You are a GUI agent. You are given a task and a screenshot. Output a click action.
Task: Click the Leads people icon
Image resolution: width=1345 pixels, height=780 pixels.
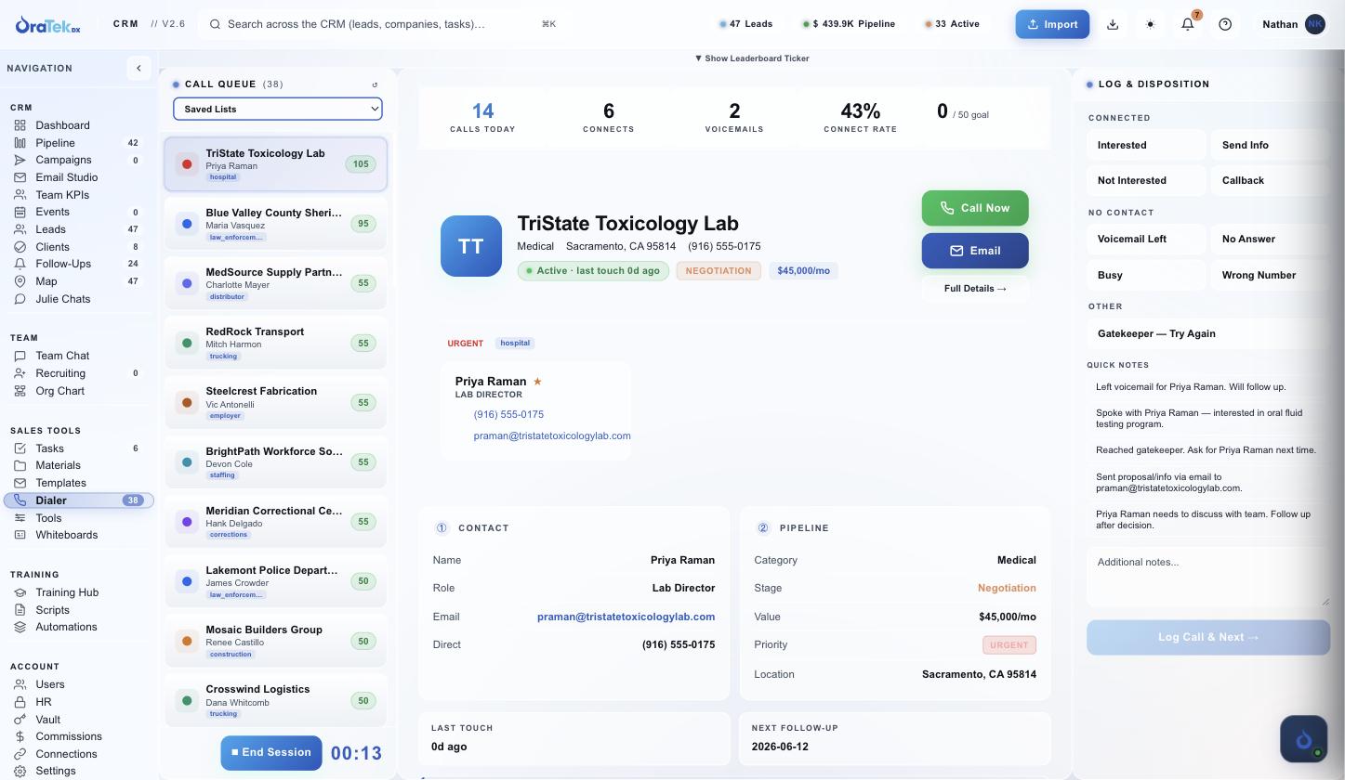click(20, 229)
